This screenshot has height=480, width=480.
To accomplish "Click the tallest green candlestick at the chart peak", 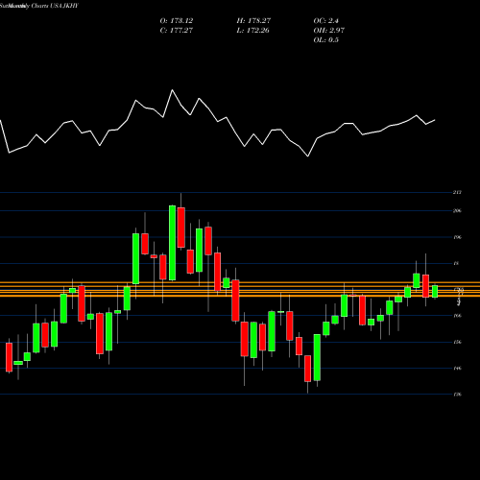I will [x=172, y=243].
